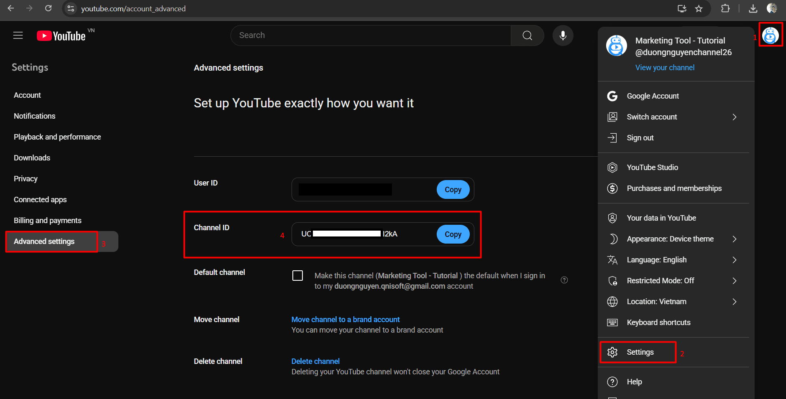Expand Language chevron arrow
This screenshot has height=399, width=786.
(x=735, y=260)
